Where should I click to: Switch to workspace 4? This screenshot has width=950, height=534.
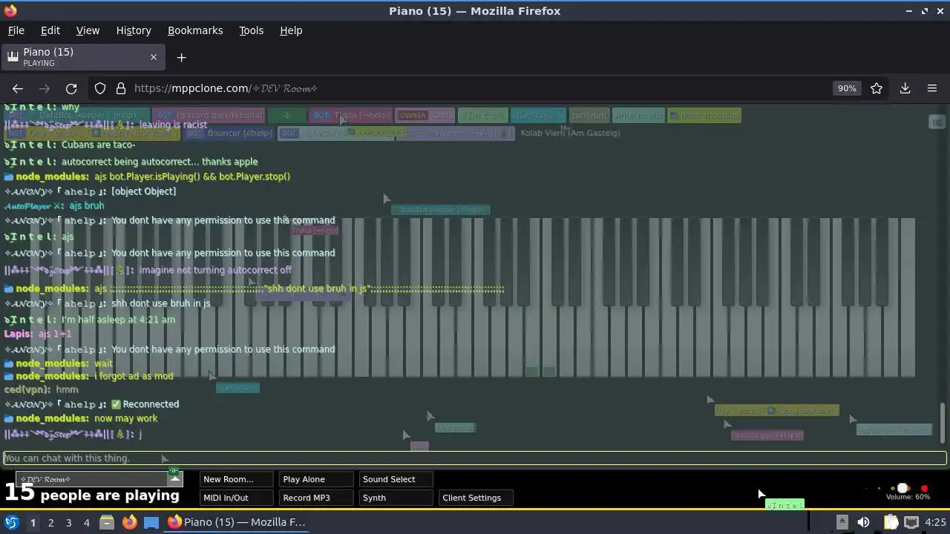pos(86,522)
